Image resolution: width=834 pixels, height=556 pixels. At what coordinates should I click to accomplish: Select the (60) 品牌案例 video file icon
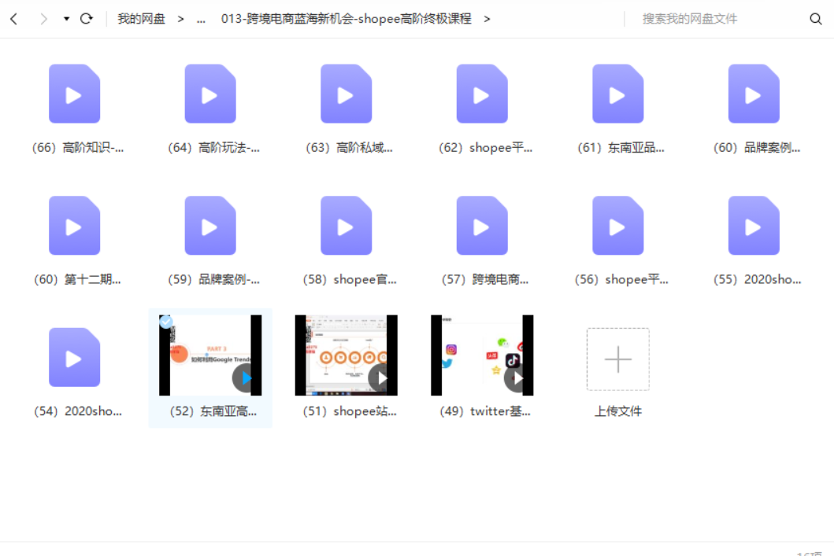(754, 94)
